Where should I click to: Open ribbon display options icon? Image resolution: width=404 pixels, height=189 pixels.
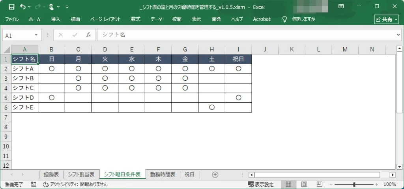[x=341, y=7]
